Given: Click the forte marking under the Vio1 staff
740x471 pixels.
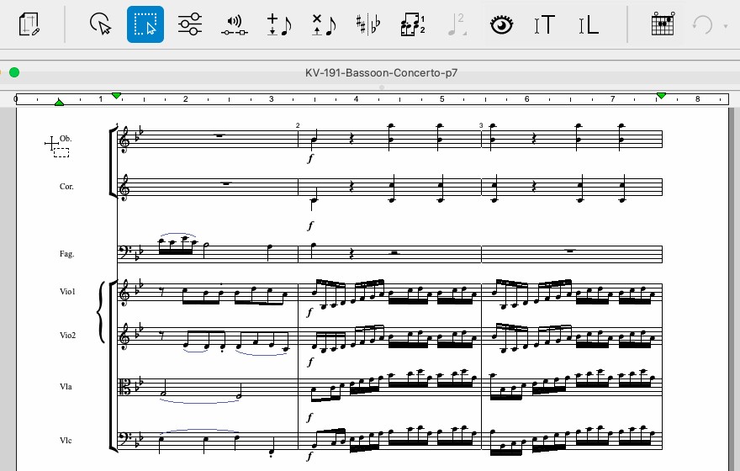Looking at the screenshot, I should coord(310,312).
